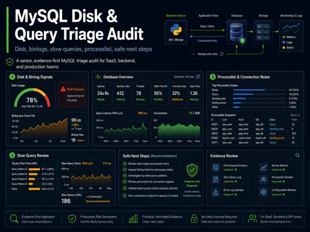Click the Processlist Sample users icon
310x232 pixels.
tap(263, 179)
